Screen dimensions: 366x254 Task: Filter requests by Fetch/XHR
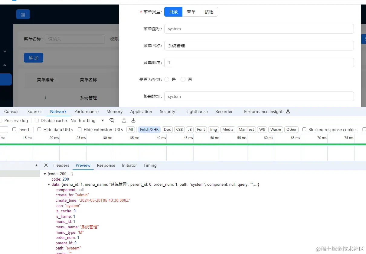point(149,129)
